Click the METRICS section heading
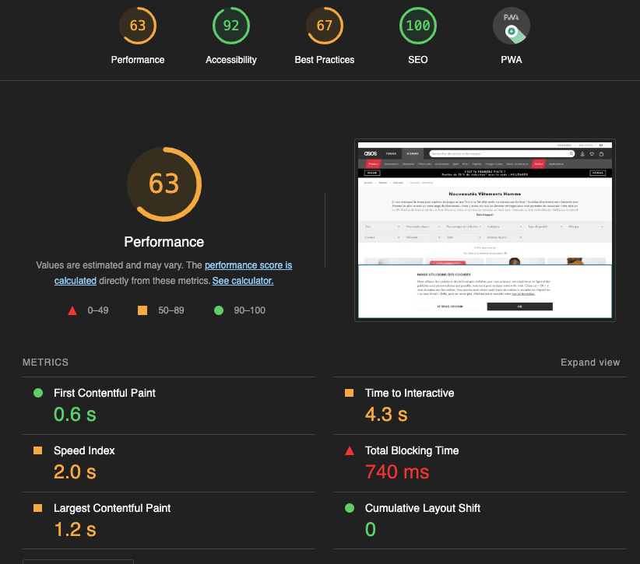 [x=45, y=363]
